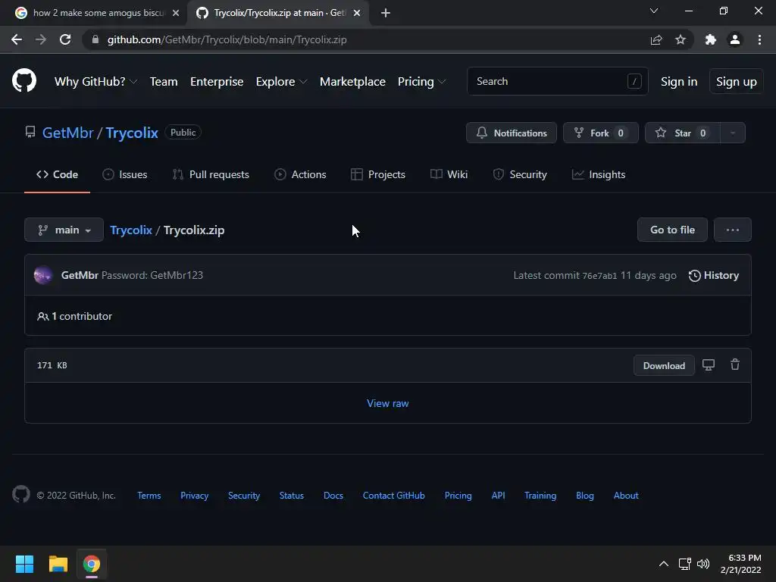Open the Chrome tab search chevron
Screen dimensions: 776x582
coord(654,11)
